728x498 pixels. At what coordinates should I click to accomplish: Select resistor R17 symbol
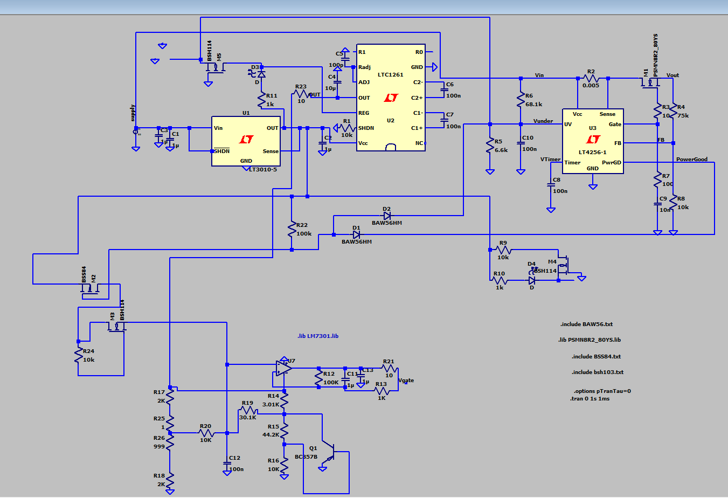[x=170, y=397]
